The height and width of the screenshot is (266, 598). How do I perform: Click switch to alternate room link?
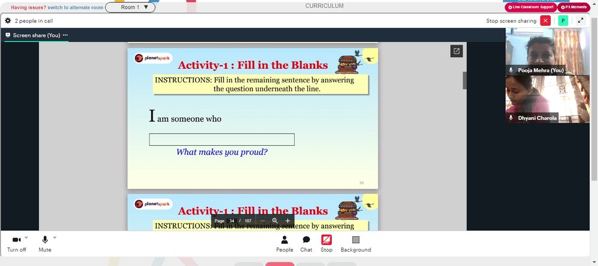click(75, 8)
